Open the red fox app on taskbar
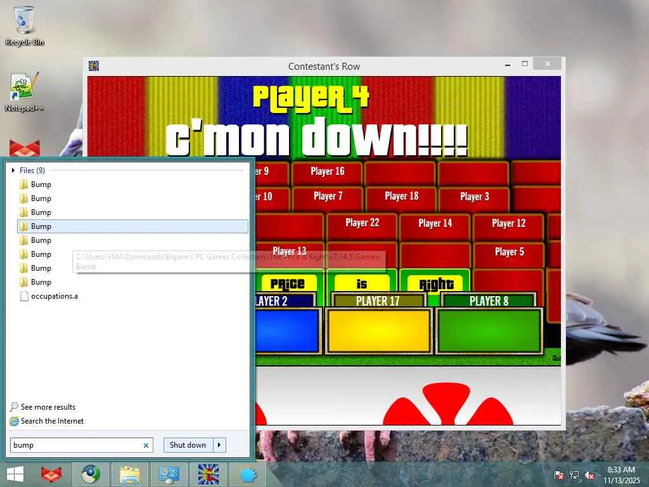This screenshot has width=649, height=487. pyautogui.click(x=51, y=474)
